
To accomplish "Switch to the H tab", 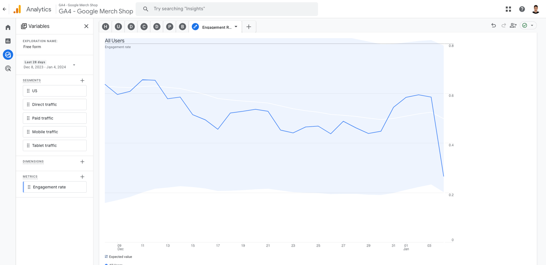I will click(106, 27).
